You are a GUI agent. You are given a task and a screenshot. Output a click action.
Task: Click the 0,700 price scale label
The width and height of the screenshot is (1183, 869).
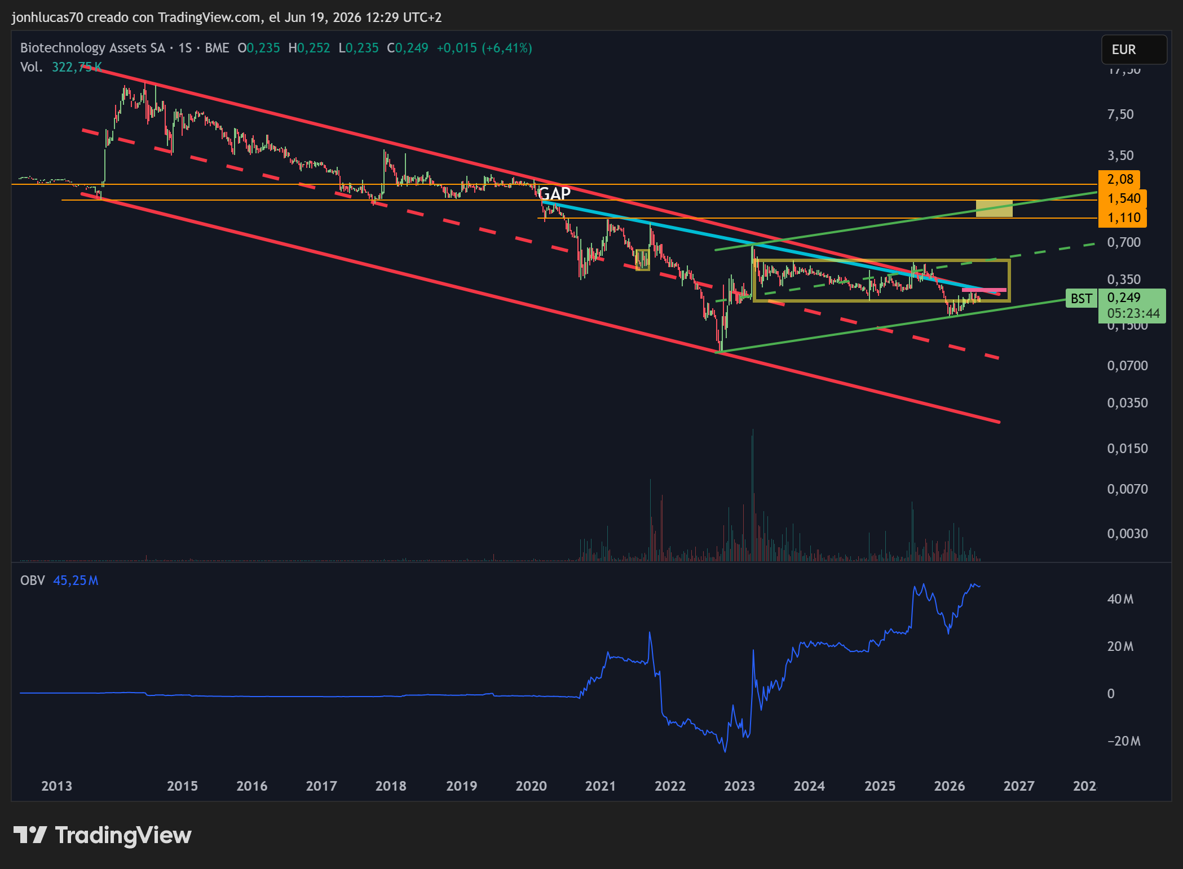click(1124, 242)
